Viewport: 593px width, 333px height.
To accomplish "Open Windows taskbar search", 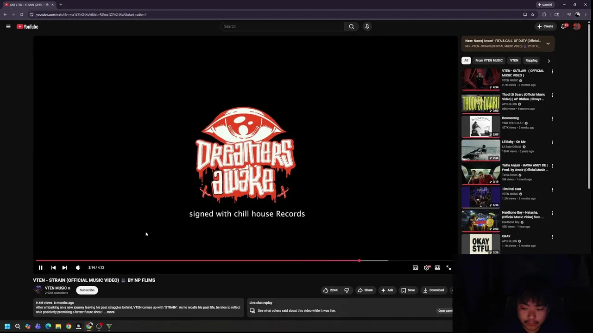I will coord(18,327).
